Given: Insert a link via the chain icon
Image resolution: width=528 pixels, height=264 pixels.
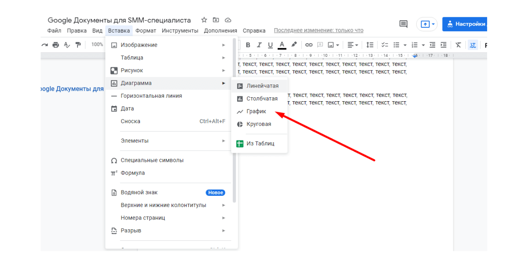Looking at the screenshot, I should [309, 45].
